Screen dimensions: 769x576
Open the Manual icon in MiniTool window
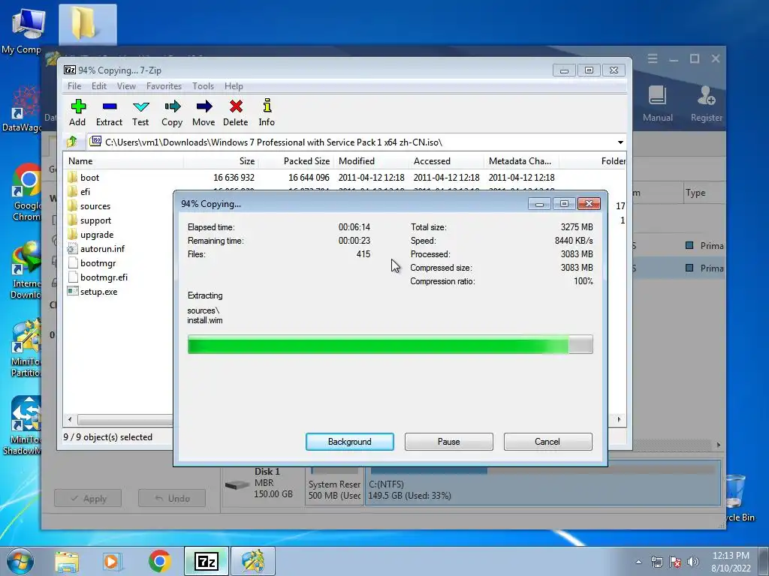tap(658, 103)
